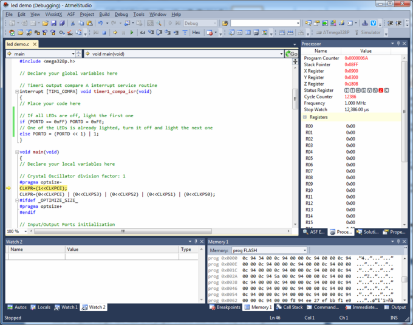This screenshot has height=325, width=413.
Task: Open the breakpoint icon with red dot
Action: click(210, 32)
